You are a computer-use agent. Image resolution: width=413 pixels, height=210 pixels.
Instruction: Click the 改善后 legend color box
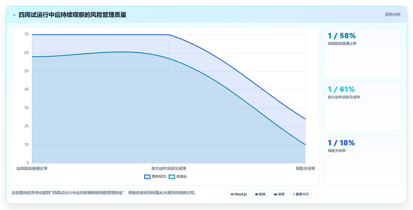[172, 176]
